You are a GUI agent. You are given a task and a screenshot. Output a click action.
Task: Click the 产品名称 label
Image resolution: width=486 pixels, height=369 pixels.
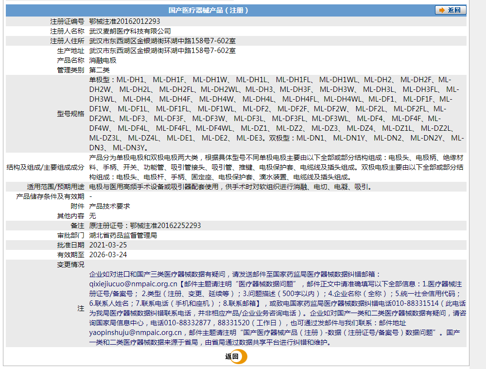coord(70,60)
